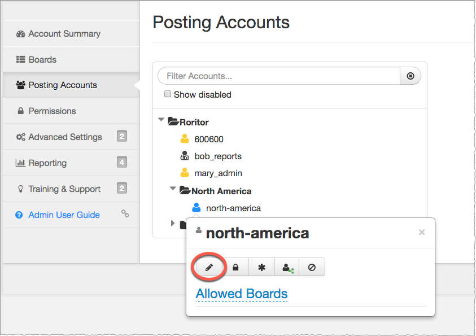The width and height of the screenshot is (476, 336).
Task: Open the lock icon in north-america popup
Action: click(x=237, y=267)
